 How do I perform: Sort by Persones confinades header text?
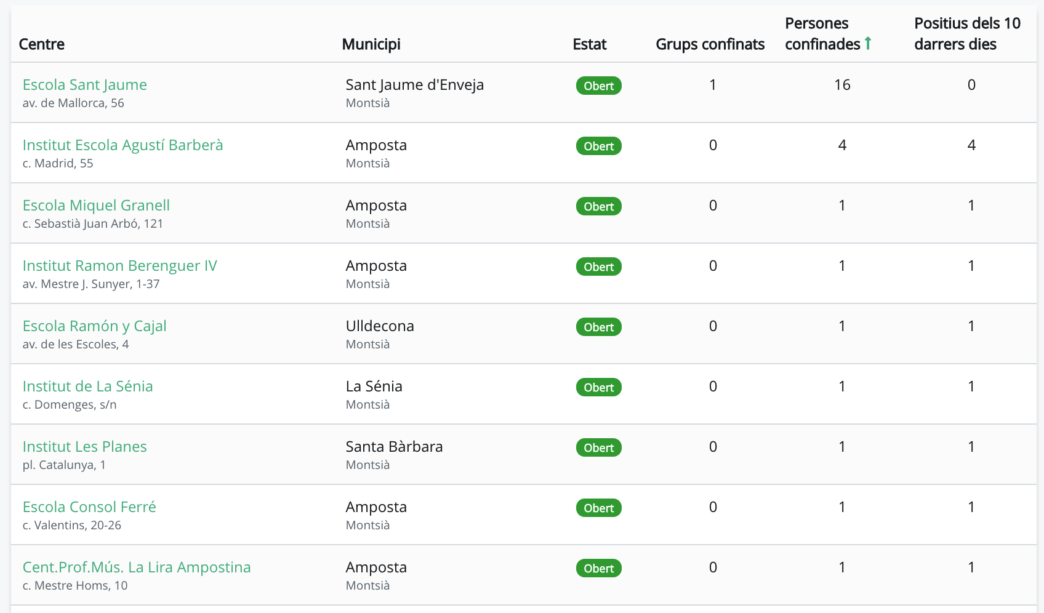pos(822,34)
